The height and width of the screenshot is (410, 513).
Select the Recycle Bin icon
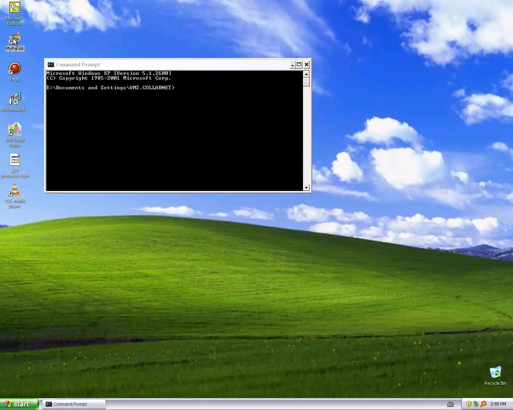[x=495, y=376]
